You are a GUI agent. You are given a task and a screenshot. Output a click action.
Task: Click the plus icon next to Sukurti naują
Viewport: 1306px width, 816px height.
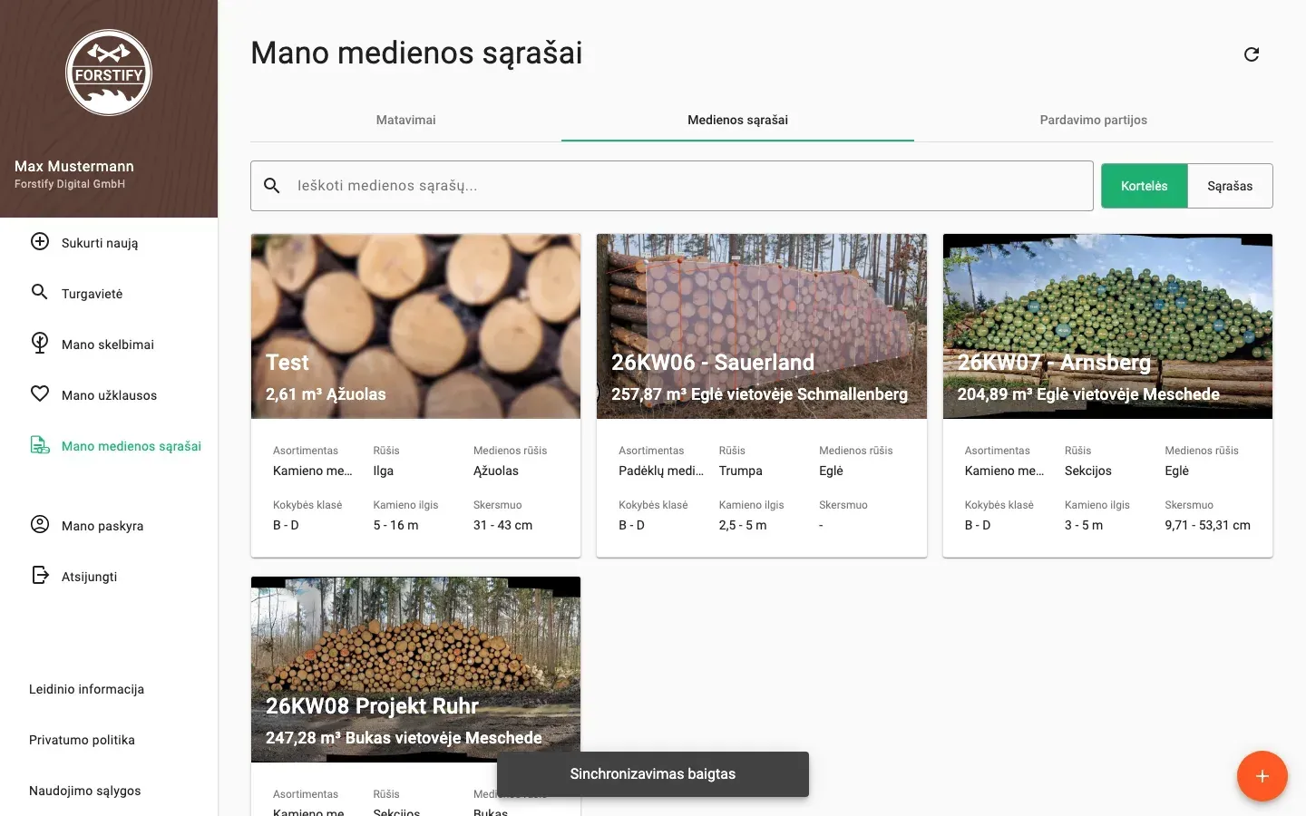click(x=40, y=241)
